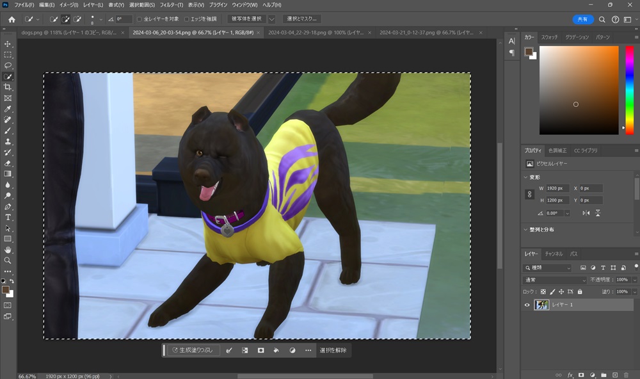This screenshot has height=379, width=640.
Task: Open the 不透明度 opacity dropdown arrow
Action: click(x=634, y=280)
